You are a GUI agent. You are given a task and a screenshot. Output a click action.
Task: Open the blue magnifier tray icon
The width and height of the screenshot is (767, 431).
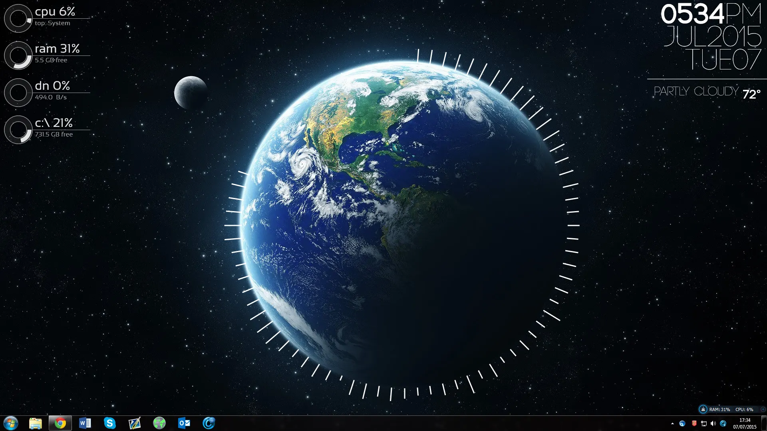click(x=682, y=423)
